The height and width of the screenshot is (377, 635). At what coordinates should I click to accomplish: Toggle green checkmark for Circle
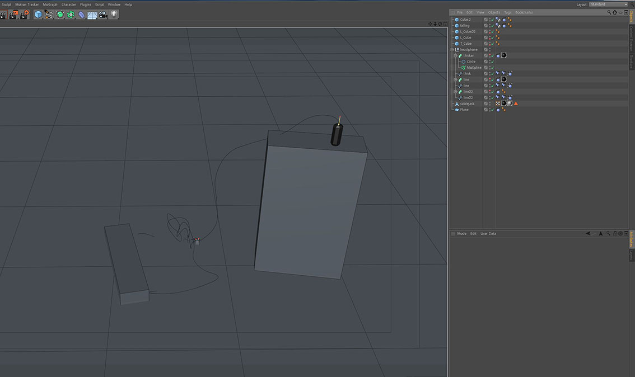coord(492,62)
